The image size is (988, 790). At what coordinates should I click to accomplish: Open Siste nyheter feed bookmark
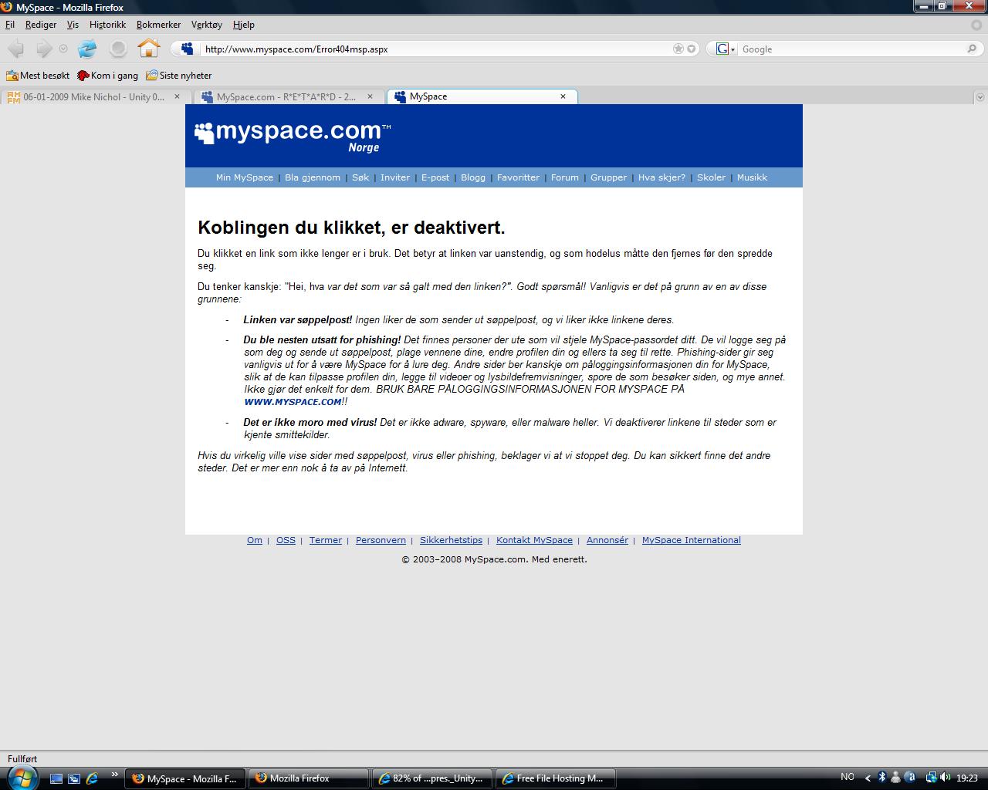(178, 76)
